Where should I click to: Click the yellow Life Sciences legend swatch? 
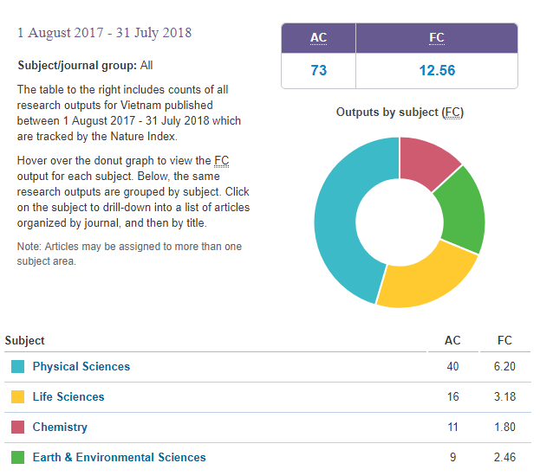tap(17, 397)
